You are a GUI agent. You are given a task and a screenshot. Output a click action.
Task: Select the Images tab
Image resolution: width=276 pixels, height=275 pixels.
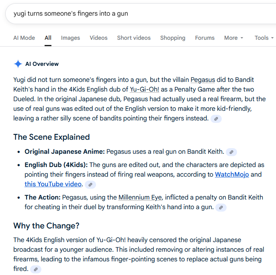(x=70, y=38)
